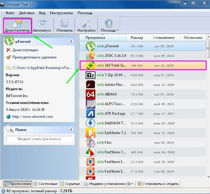Switch to the Системные tab

coord(45,184)
